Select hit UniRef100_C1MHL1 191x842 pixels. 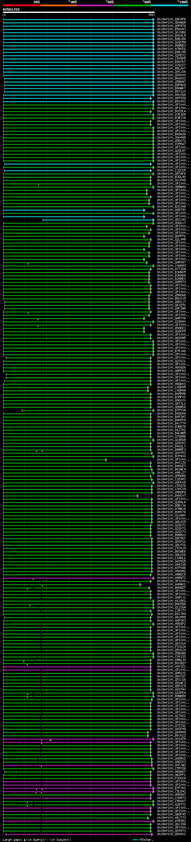[171, 558]
